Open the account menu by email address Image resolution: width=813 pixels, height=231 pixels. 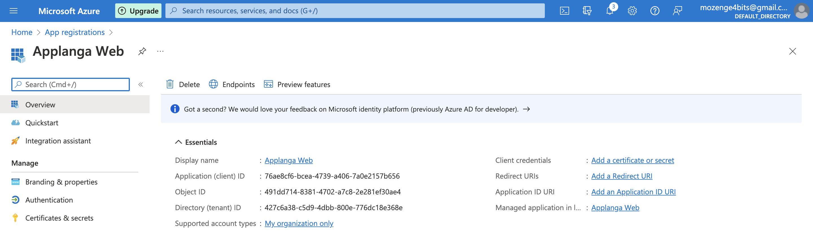tap(744, 8)
